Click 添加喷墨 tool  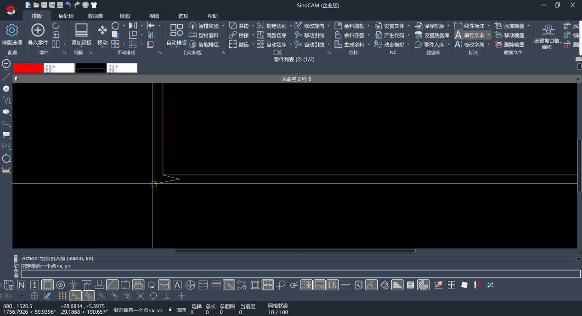pos(509,26)
